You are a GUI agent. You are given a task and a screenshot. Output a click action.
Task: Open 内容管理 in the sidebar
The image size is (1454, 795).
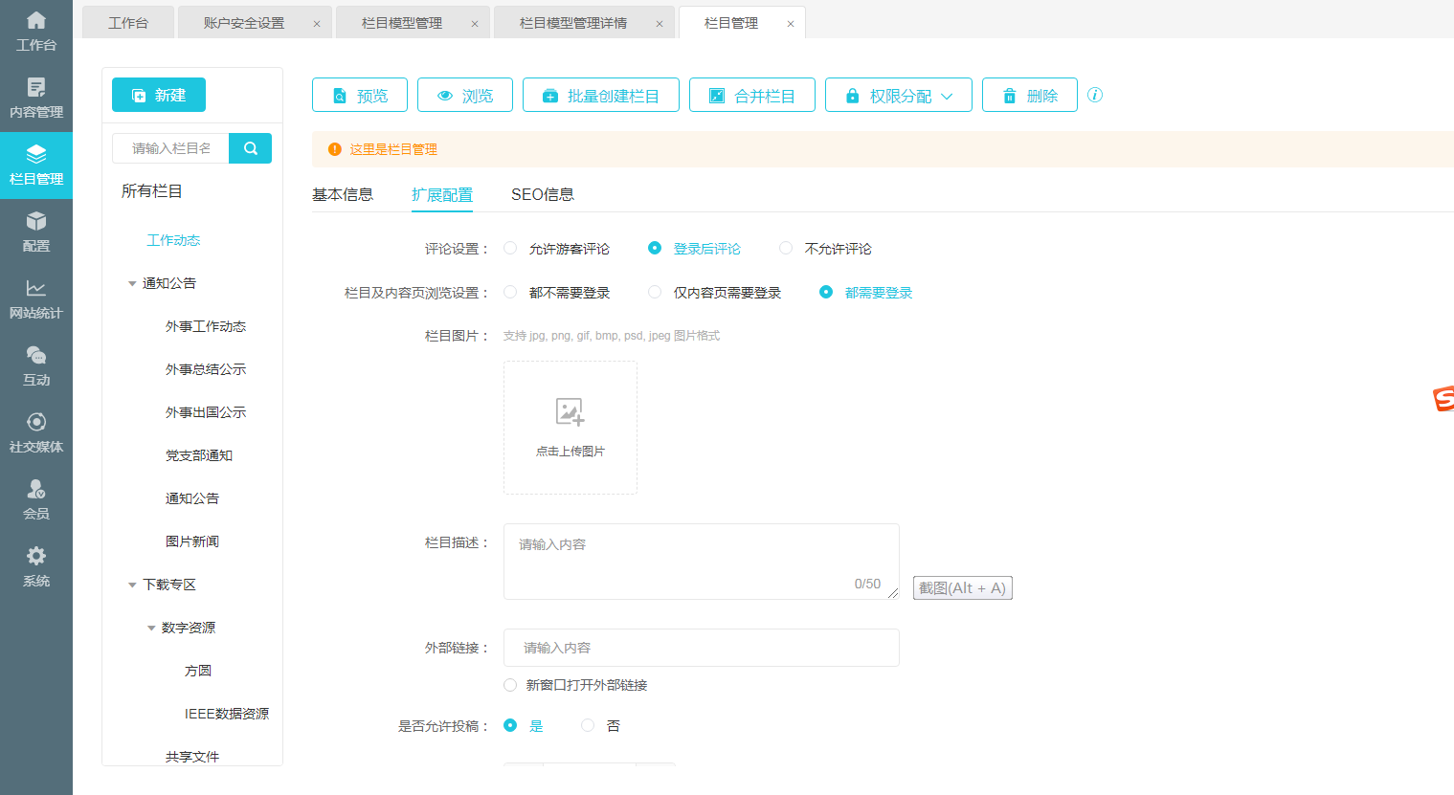pos(36,99)
